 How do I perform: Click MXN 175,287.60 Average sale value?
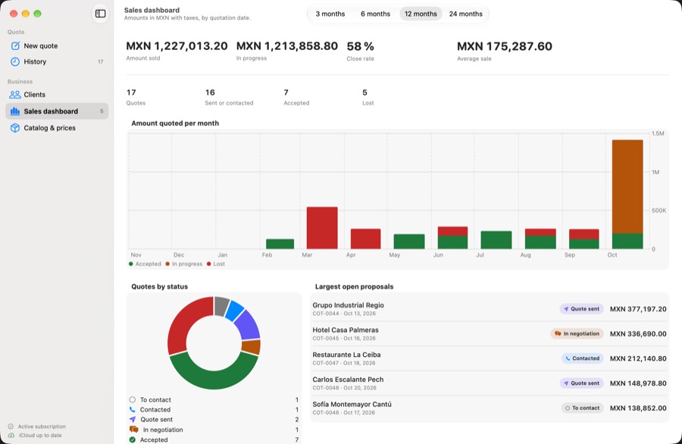pos(505,46)
